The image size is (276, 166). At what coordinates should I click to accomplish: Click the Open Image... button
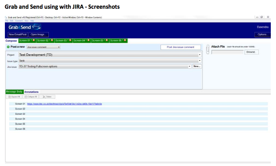[39, 34]
